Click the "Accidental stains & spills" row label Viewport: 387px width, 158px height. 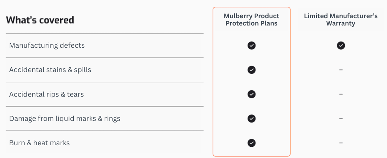[x=50, y=70]
